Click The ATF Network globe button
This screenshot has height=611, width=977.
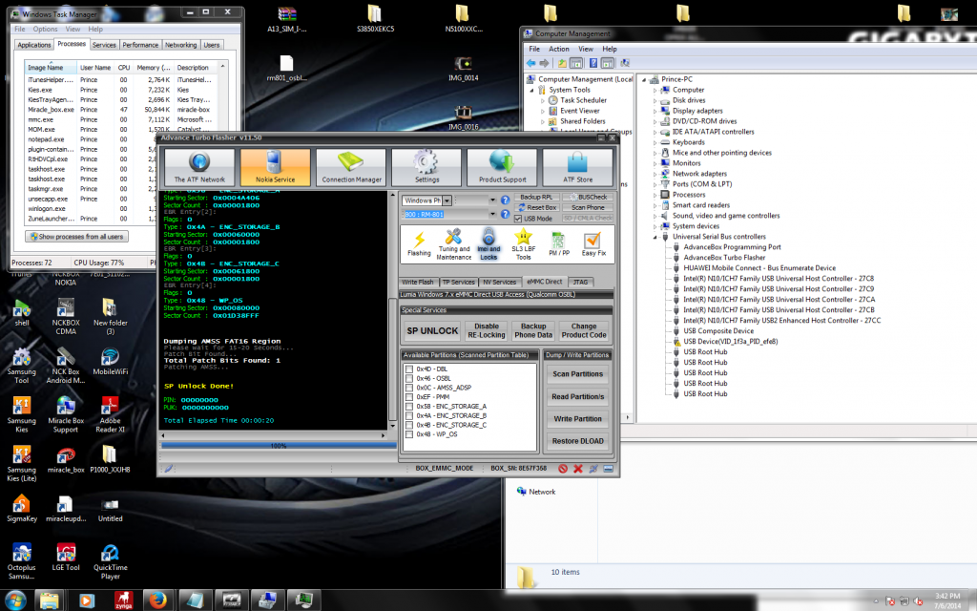tap(199, 168)
